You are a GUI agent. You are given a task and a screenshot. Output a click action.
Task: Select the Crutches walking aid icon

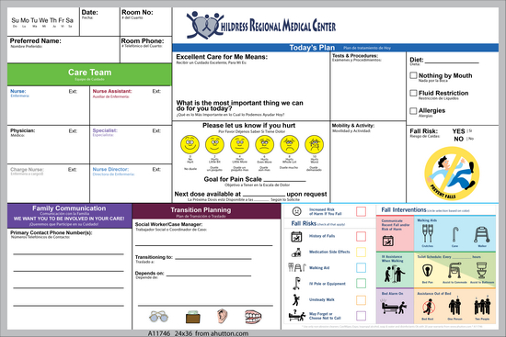[428, 233]
